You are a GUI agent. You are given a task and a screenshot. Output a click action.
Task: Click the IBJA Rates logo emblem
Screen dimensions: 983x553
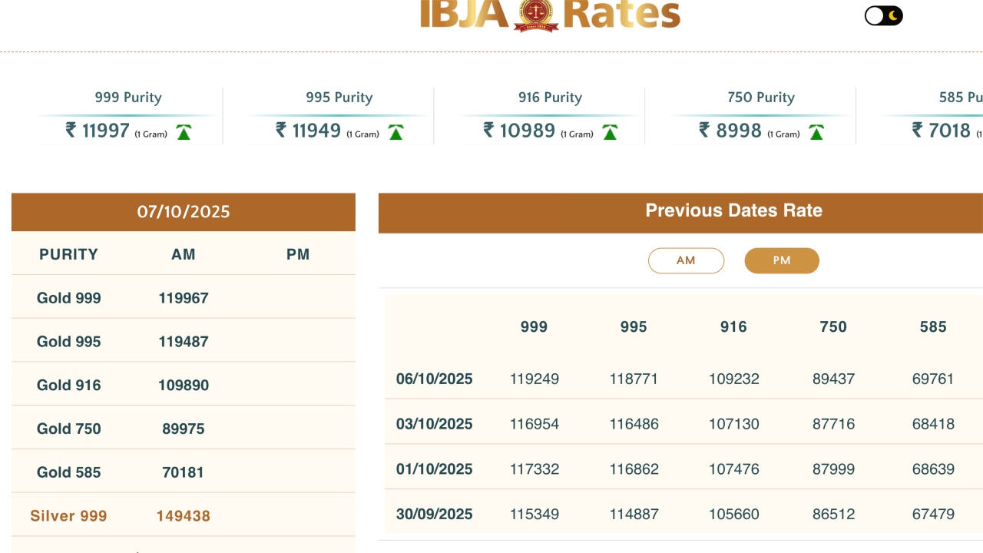(x=537, y=15)
